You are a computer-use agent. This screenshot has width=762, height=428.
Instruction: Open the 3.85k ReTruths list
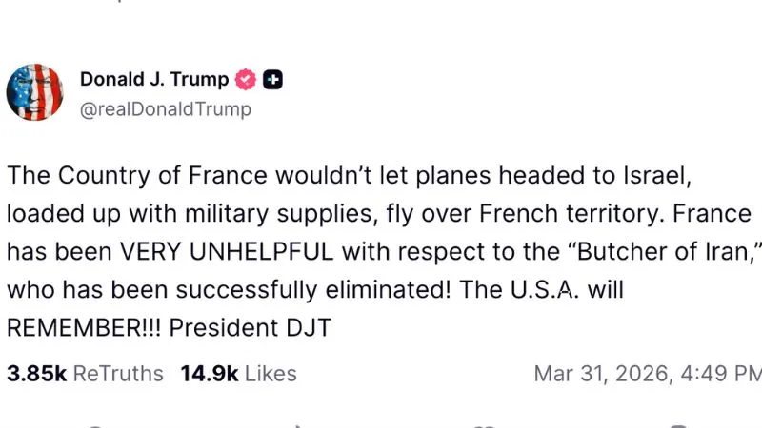(85, 374)
